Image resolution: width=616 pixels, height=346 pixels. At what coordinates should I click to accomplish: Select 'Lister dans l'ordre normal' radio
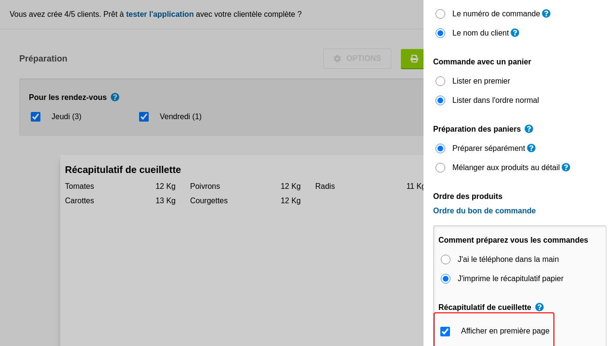440,100
